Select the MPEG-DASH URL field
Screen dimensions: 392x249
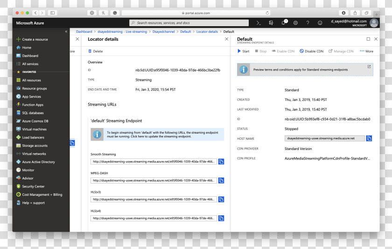pos(154,180)
